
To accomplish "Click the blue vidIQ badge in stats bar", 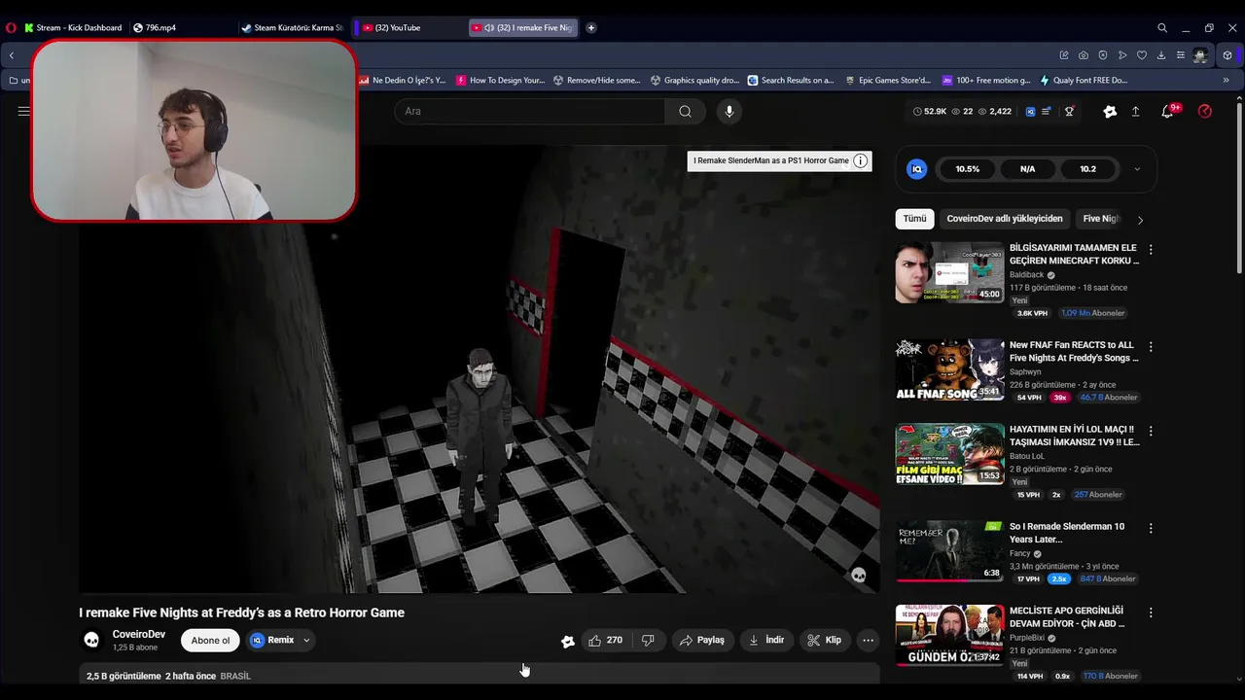I will pos(1030,112).
